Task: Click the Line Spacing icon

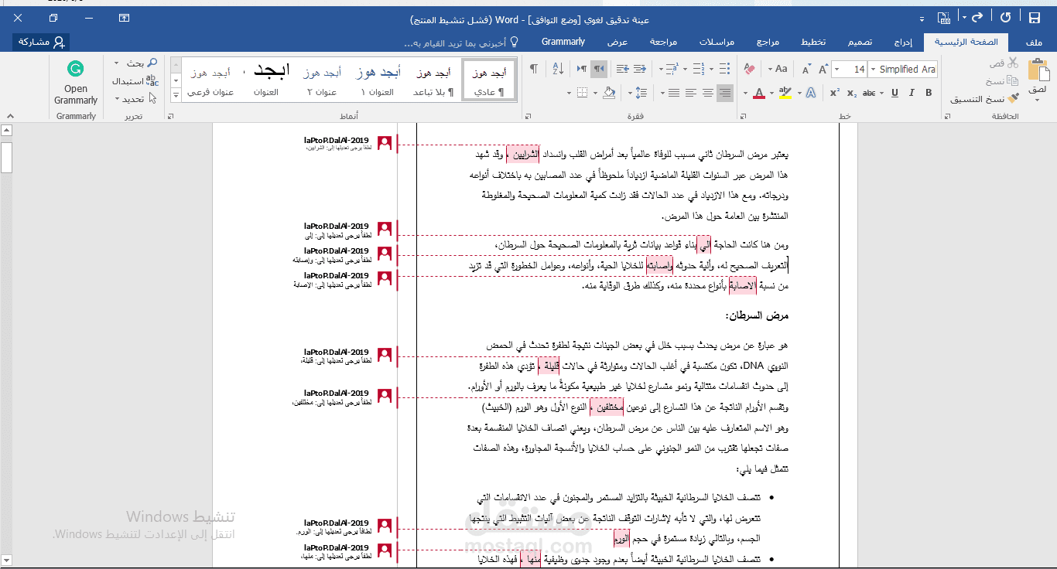Action: [x=641, y=93]
